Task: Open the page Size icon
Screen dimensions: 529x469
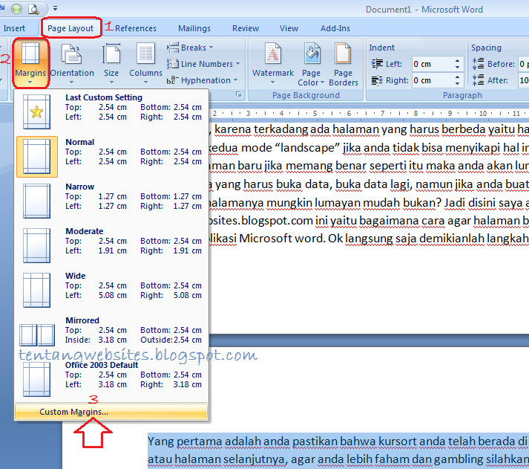Action: (x=111, y=54)
